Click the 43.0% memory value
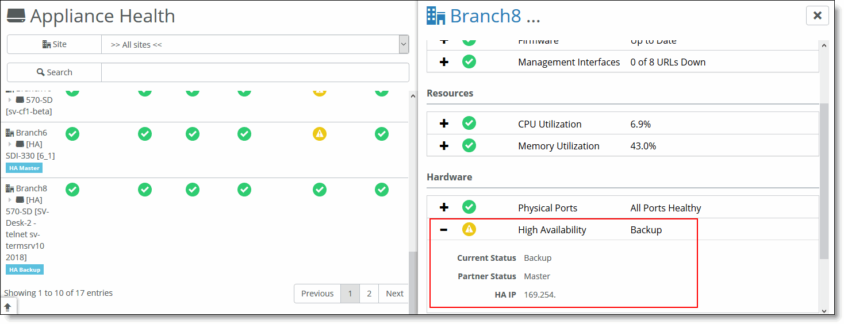Viewport: 844px width, 324px height. 643,146
